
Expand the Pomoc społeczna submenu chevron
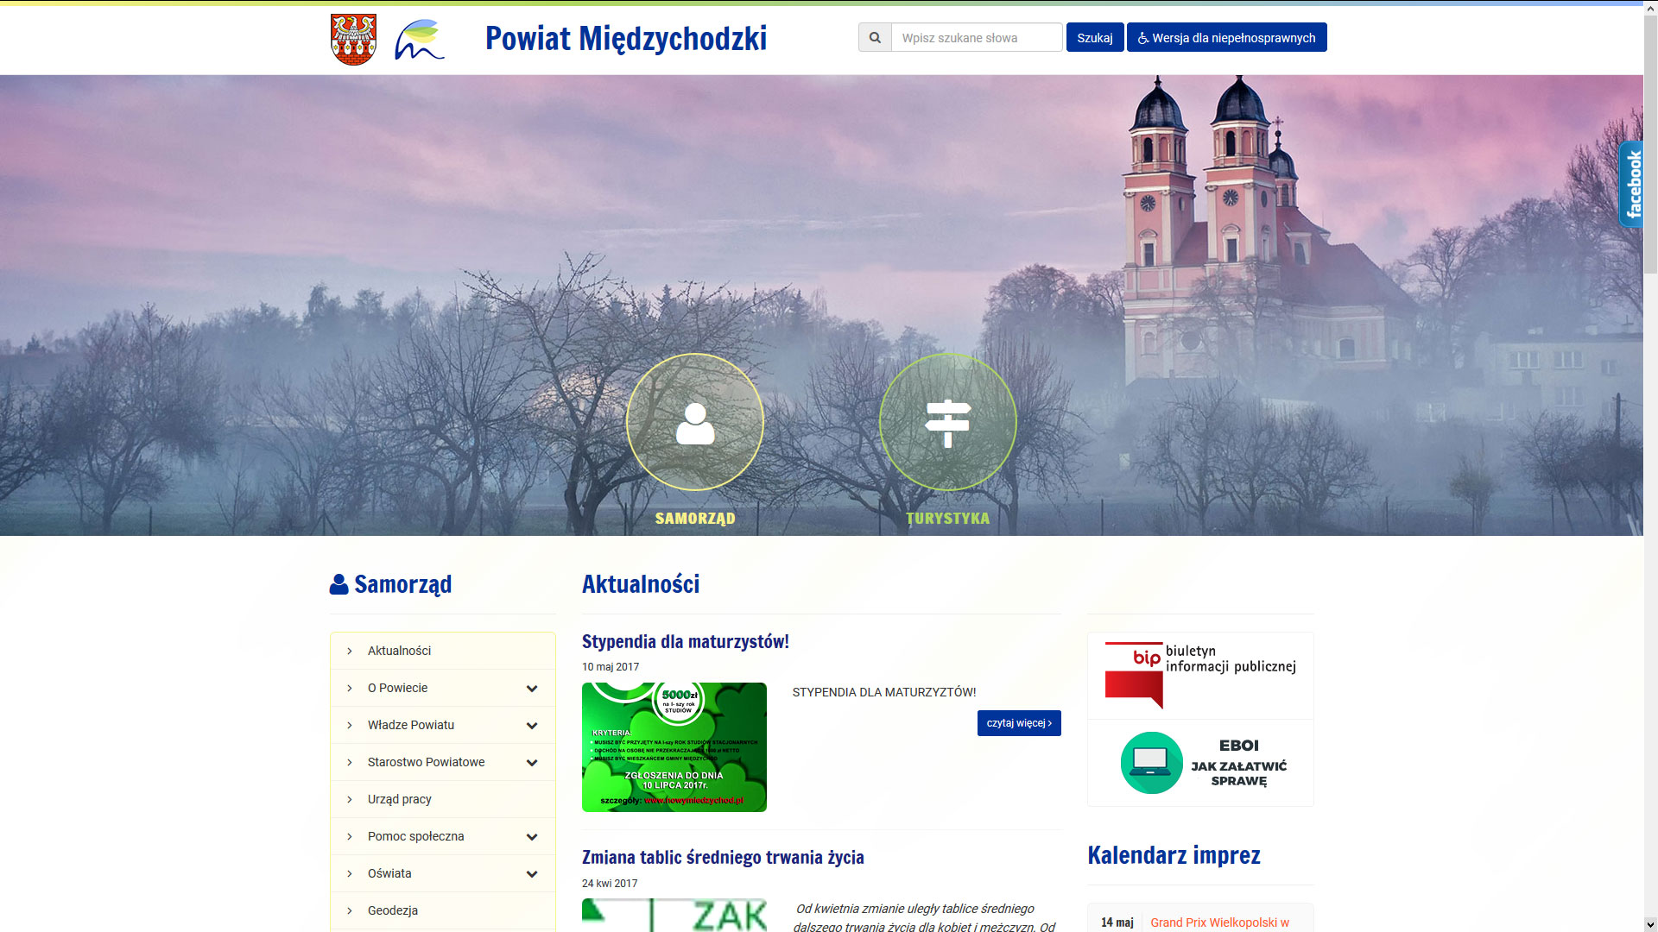coord(532,837)
